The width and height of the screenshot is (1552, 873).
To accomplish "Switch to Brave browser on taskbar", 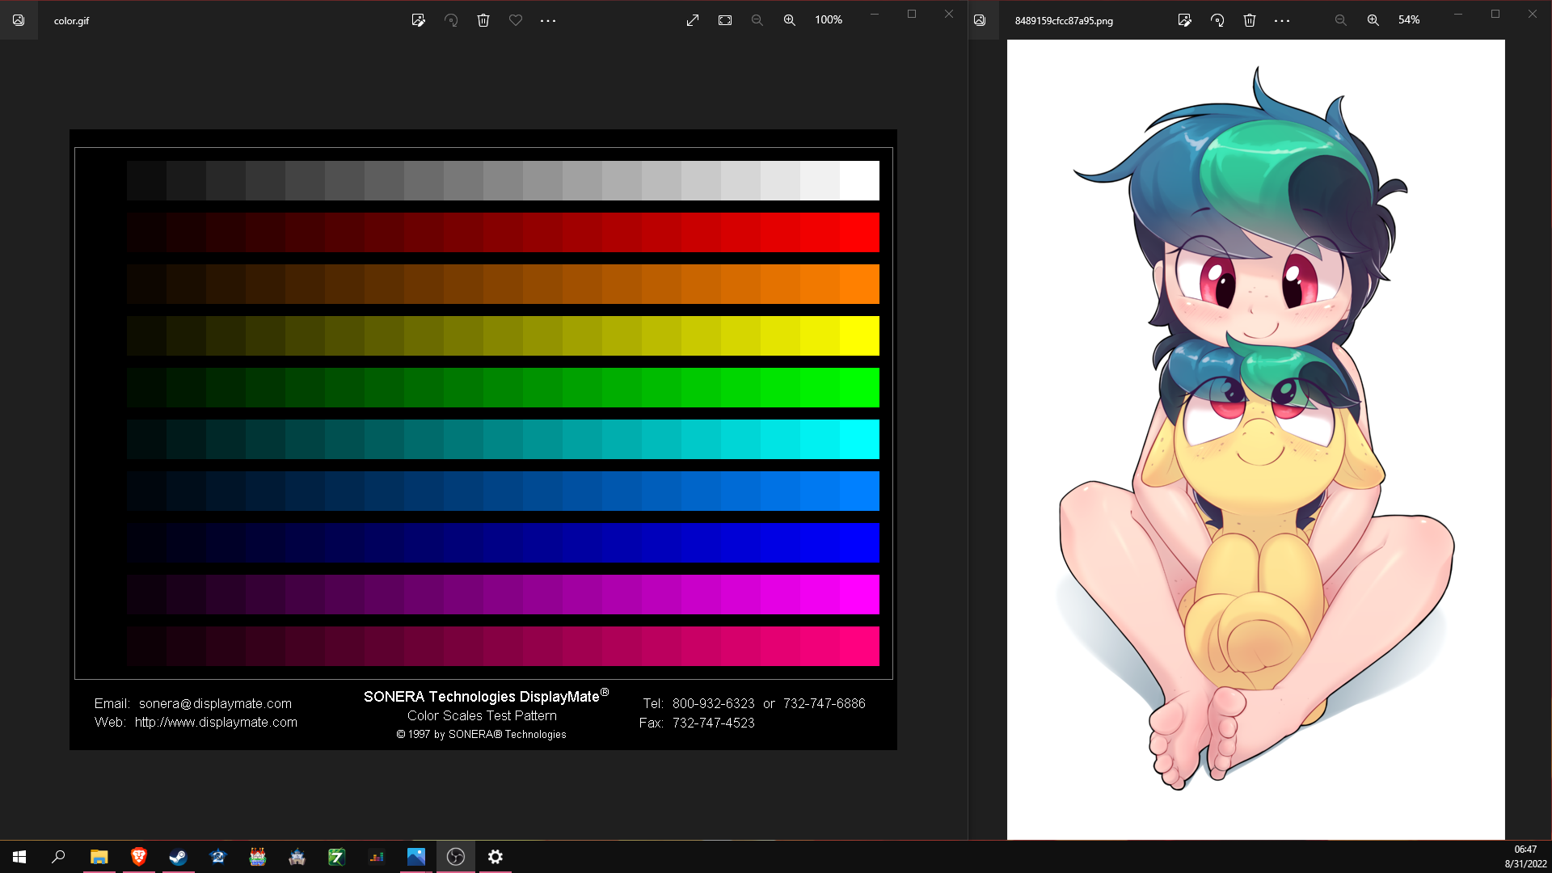I will point(138,857).
